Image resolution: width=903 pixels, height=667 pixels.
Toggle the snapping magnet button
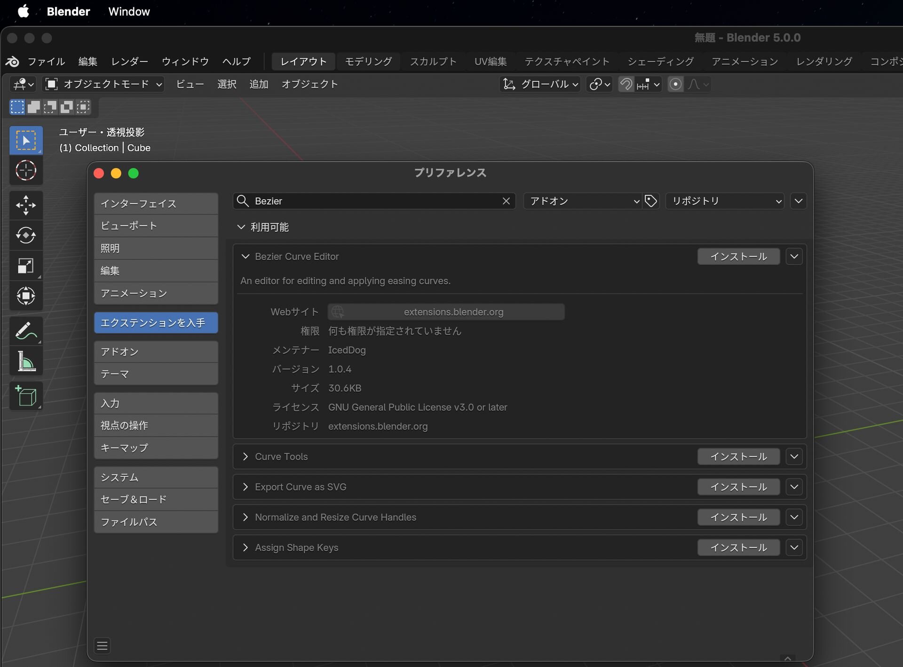626,84
